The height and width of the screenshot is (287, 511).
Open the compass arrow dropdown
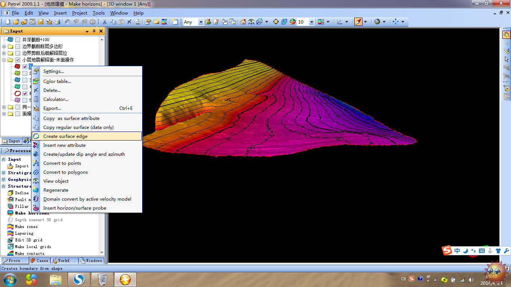(x=365, y=22)
